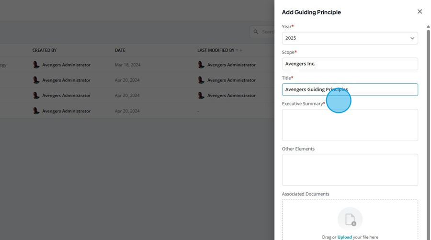Click the Title input field
This screenshot has height=240, width=431.
pos(350,89)
